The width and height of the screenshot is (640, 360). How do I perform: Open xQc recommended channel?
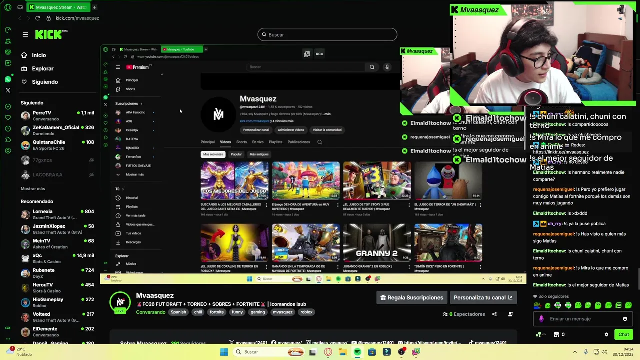[57, 258]
